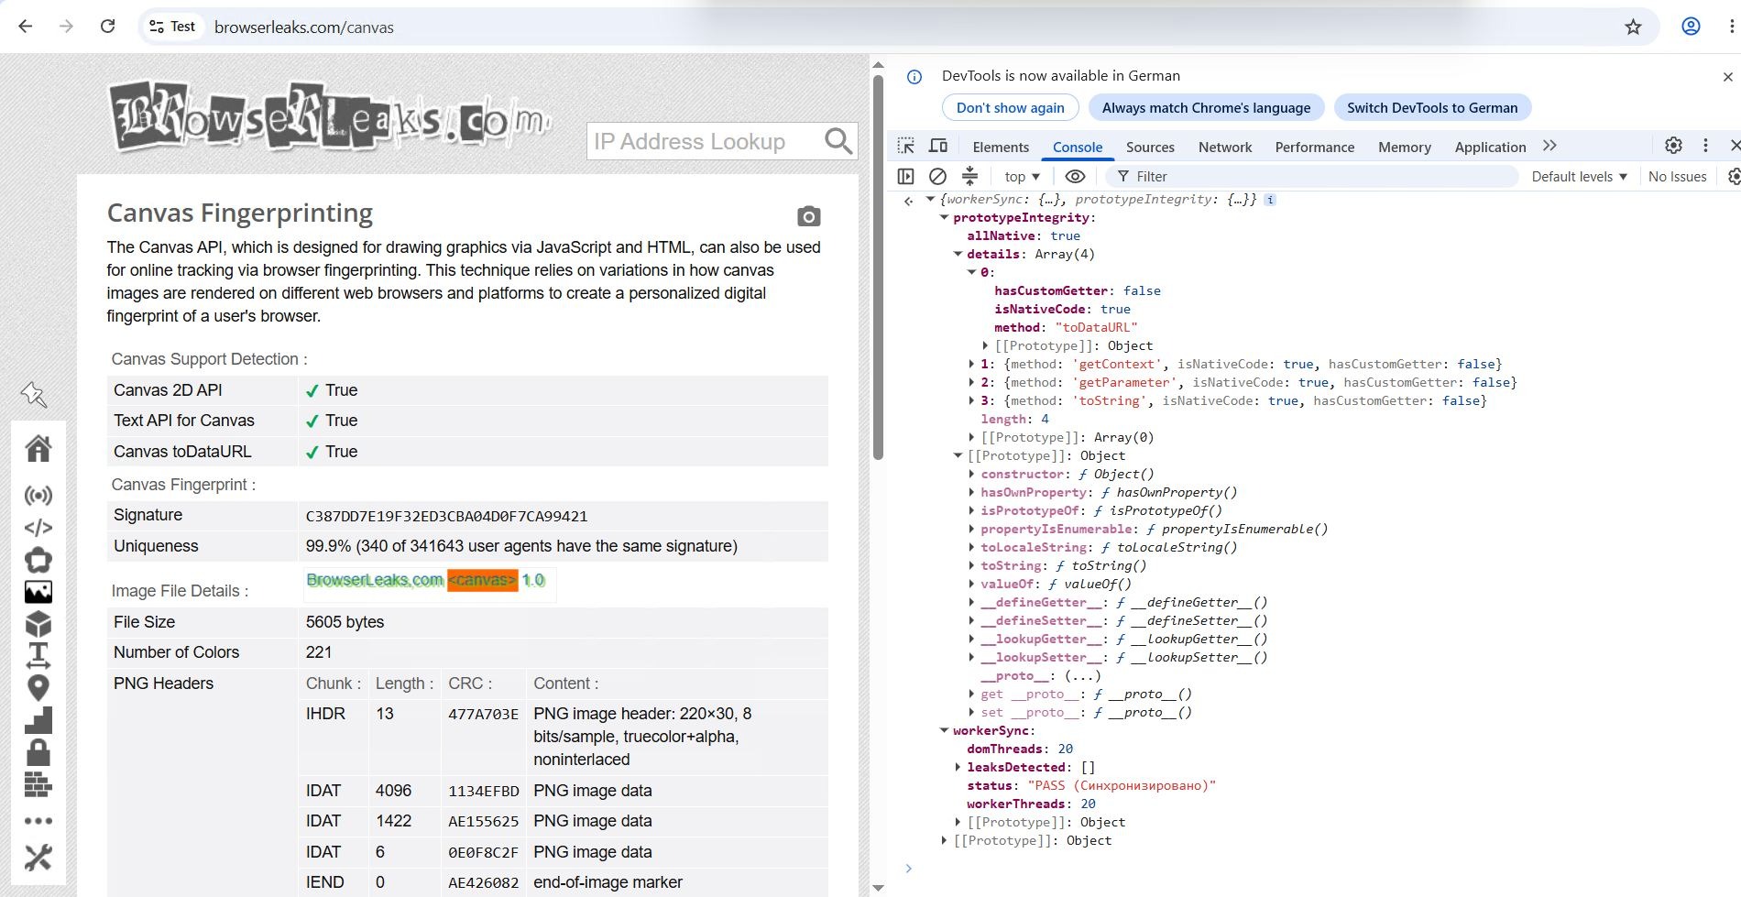Open the Default levels dropdown
The width and height of the screenshot is (1741, 897).
point(1580,176)
